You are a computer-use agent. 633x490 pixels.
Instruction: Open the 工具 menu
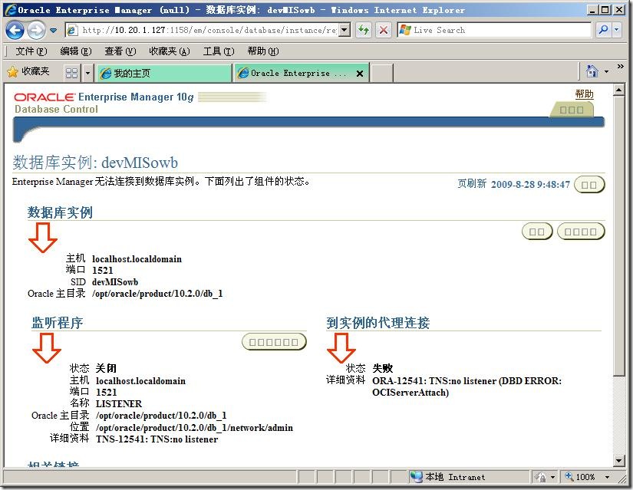click(x=219, y=51)
